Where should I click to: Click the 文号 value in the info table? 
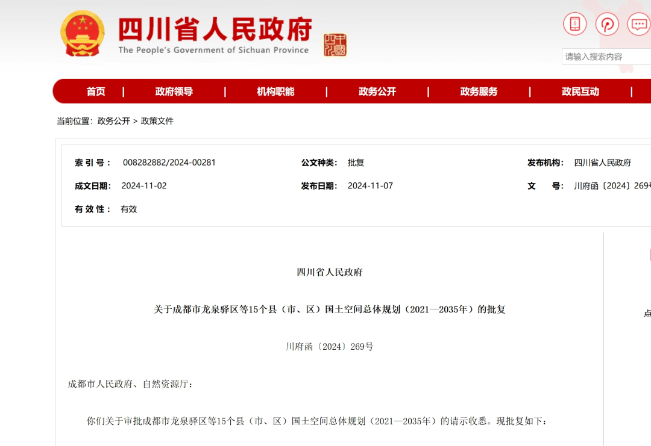pyautogui.click(x=612, y=186)
